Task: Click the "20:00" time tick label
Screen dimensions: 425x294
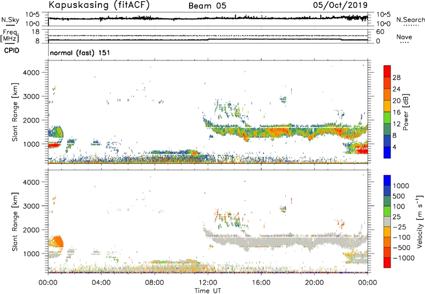Action: coord(314,283)
